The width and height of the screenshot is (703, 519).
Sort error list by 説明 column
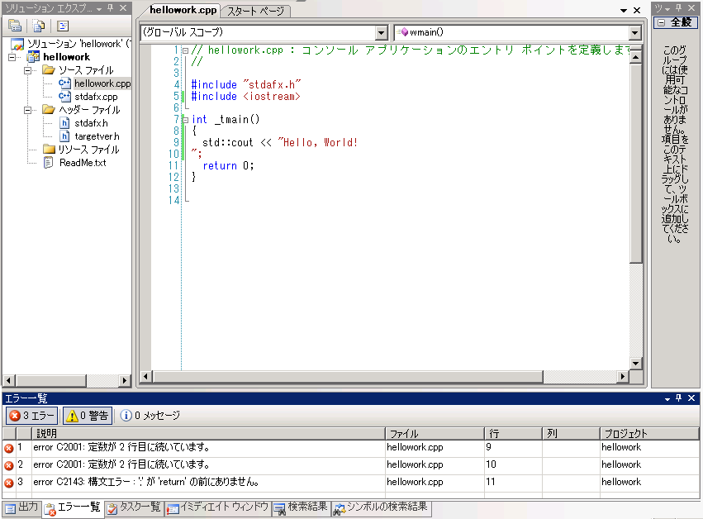pos(208,433)
